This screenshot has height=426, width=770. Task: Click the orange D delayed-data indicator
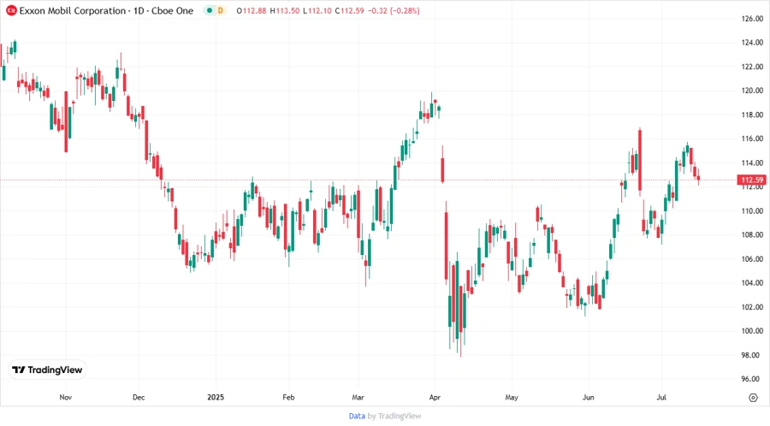221,10
